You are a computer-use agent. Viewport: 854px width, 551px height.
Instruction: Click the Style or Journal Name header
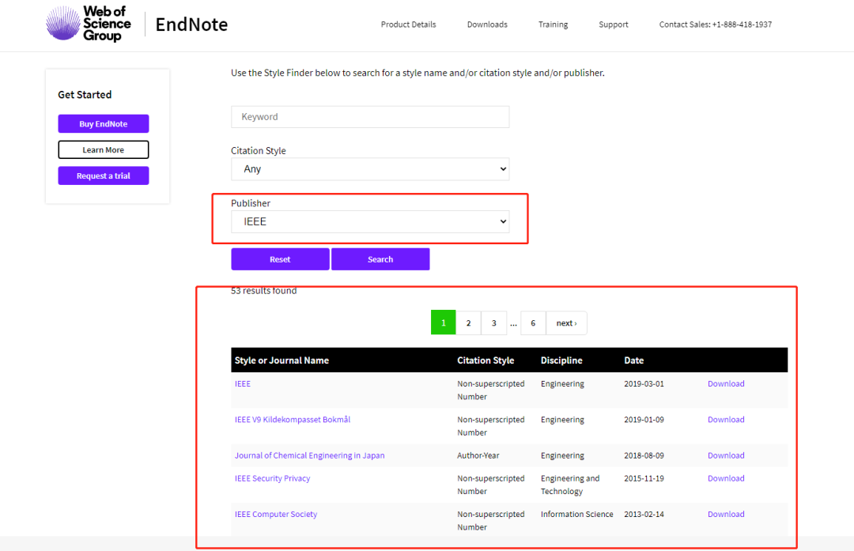pyautogui.click(x=282, y=360)
